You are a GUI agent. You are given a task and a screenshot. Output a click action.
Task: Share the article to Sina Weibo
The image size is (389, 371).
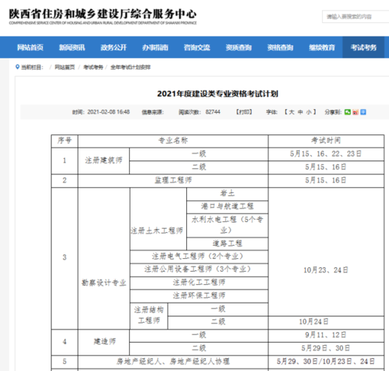tap(356, 112)
